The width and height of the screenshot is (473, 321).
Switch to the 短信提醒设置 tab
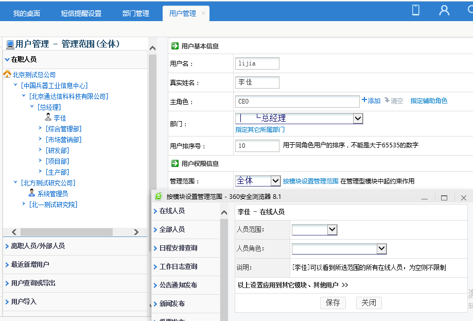click(81, 13)
